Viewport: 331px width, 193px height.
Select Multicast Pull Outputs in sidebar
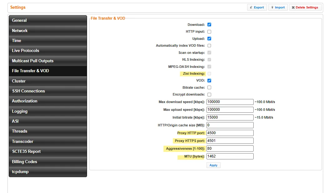click(x=48, y=61)
